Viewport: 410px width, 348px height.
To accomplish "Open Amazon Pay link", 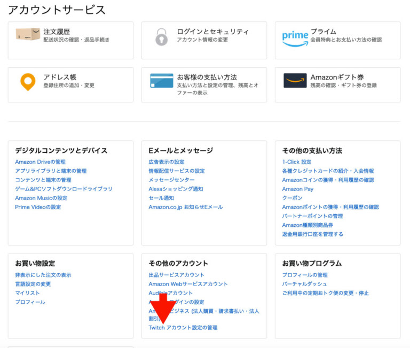I will pyautogui.click(x=298, y=189).
